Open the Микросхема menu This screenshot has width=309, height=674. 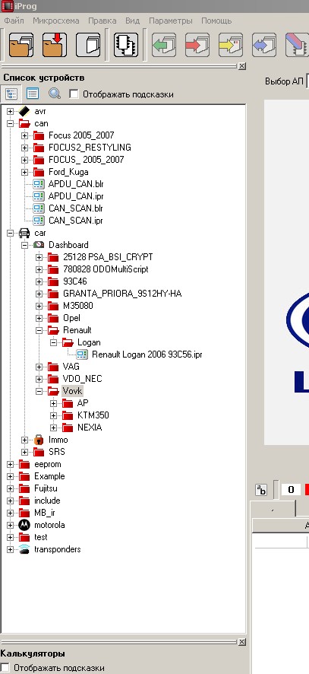[x=56, y=21]
